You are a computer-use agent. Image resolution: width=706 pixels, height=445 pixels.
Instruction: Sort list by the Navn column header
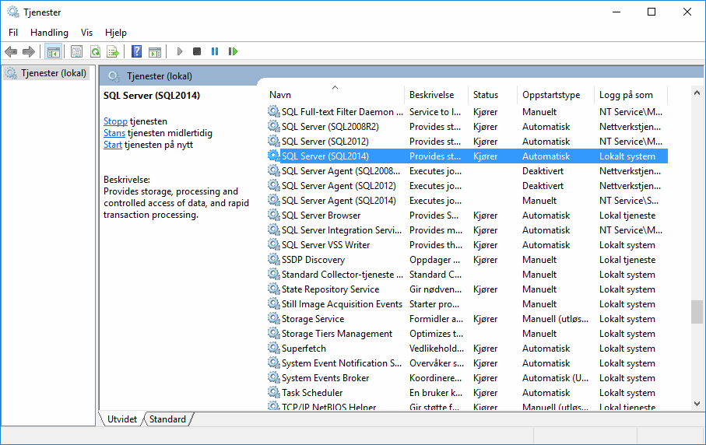(x=280, y=95)
